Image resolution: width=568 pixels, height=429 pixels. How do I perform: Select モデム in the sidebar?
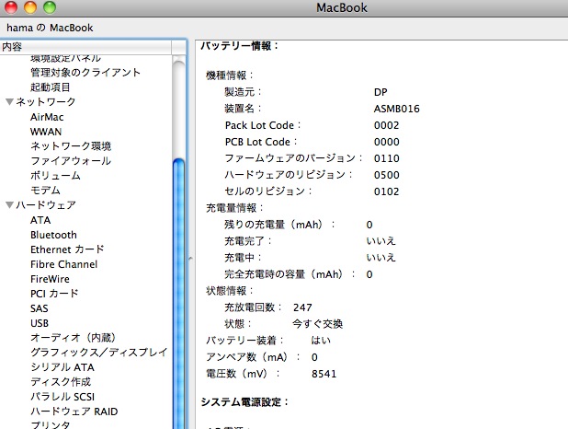(x=45, y=191)
